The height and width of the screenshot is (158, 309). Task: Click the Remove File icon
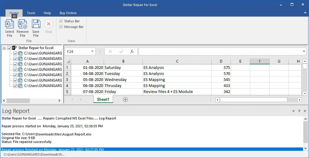point(23,24)
